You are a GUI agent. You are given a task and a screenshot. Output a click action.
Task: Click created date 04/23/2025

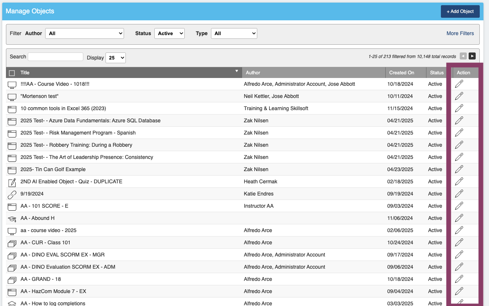400,169
